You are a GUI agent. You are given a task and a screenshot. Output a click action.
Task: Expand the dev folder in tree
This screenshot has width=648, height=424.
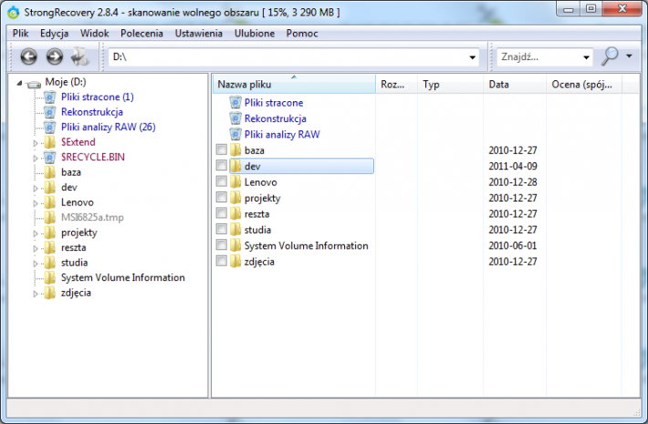[x=36, y=188]
